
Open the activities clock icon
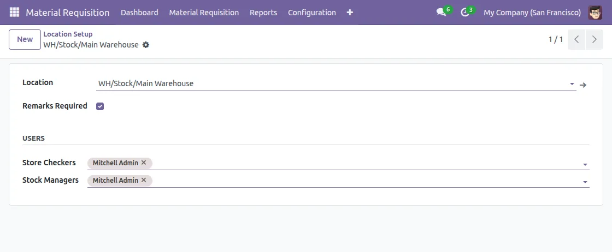point(465,12)
